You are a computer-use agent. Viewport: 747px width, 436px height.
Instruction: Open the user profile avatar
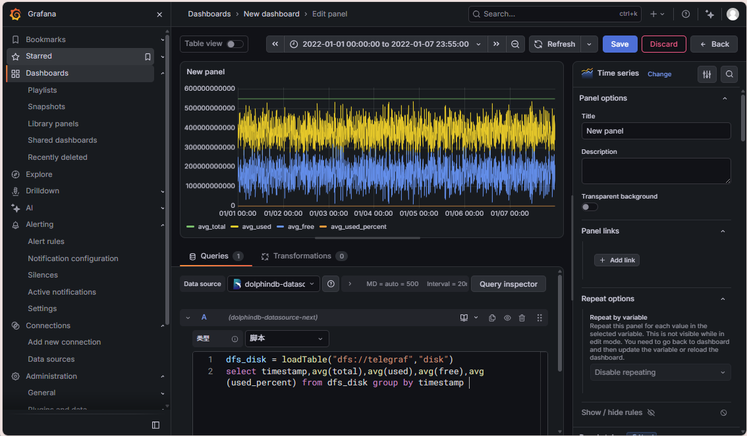(733, 14)
